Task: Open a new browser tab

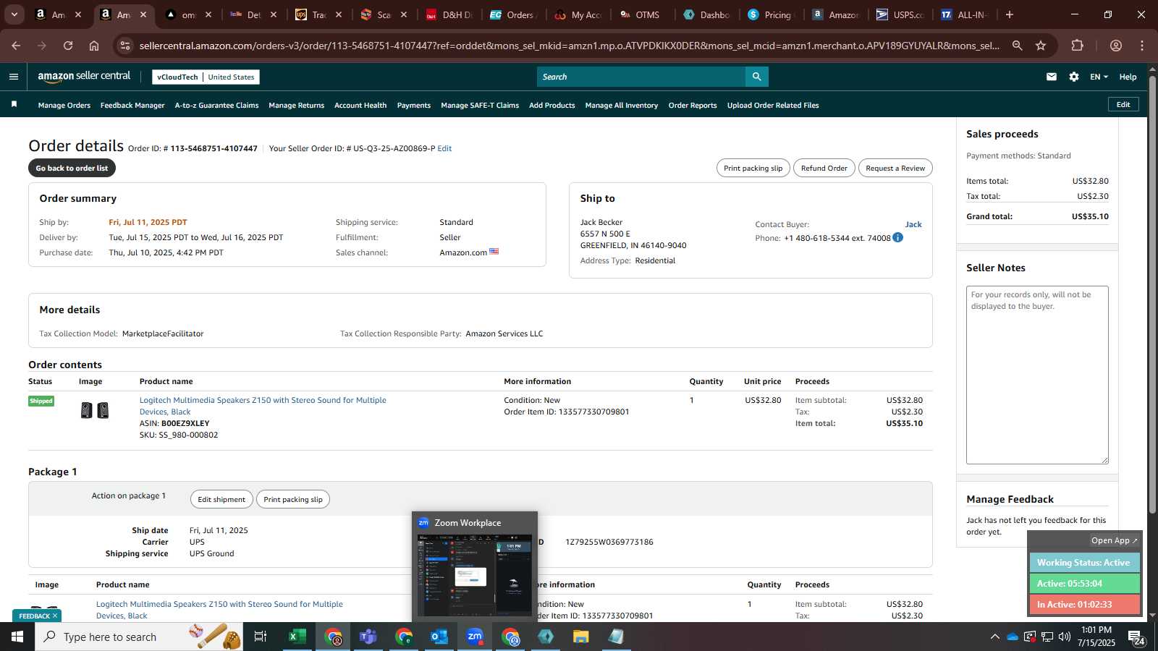Action: (x=1010, y=14)
